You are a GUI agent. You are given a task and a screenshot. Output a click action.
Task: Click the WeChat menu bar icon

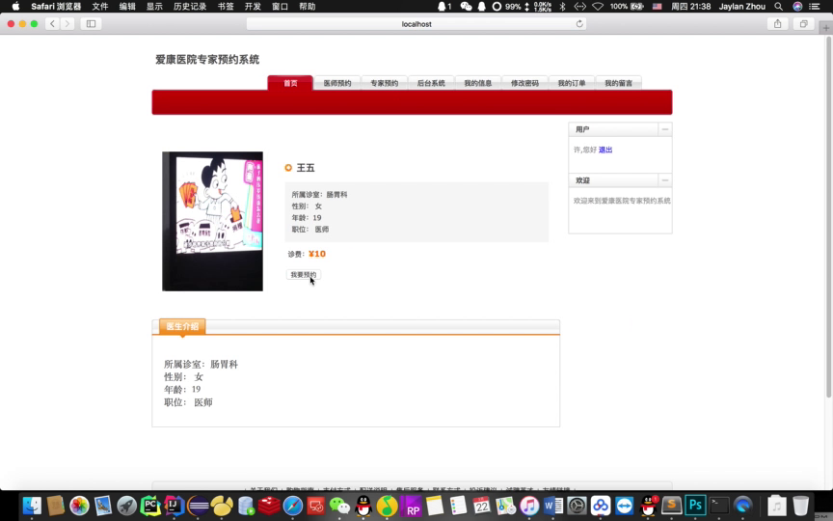pos(466,7)
